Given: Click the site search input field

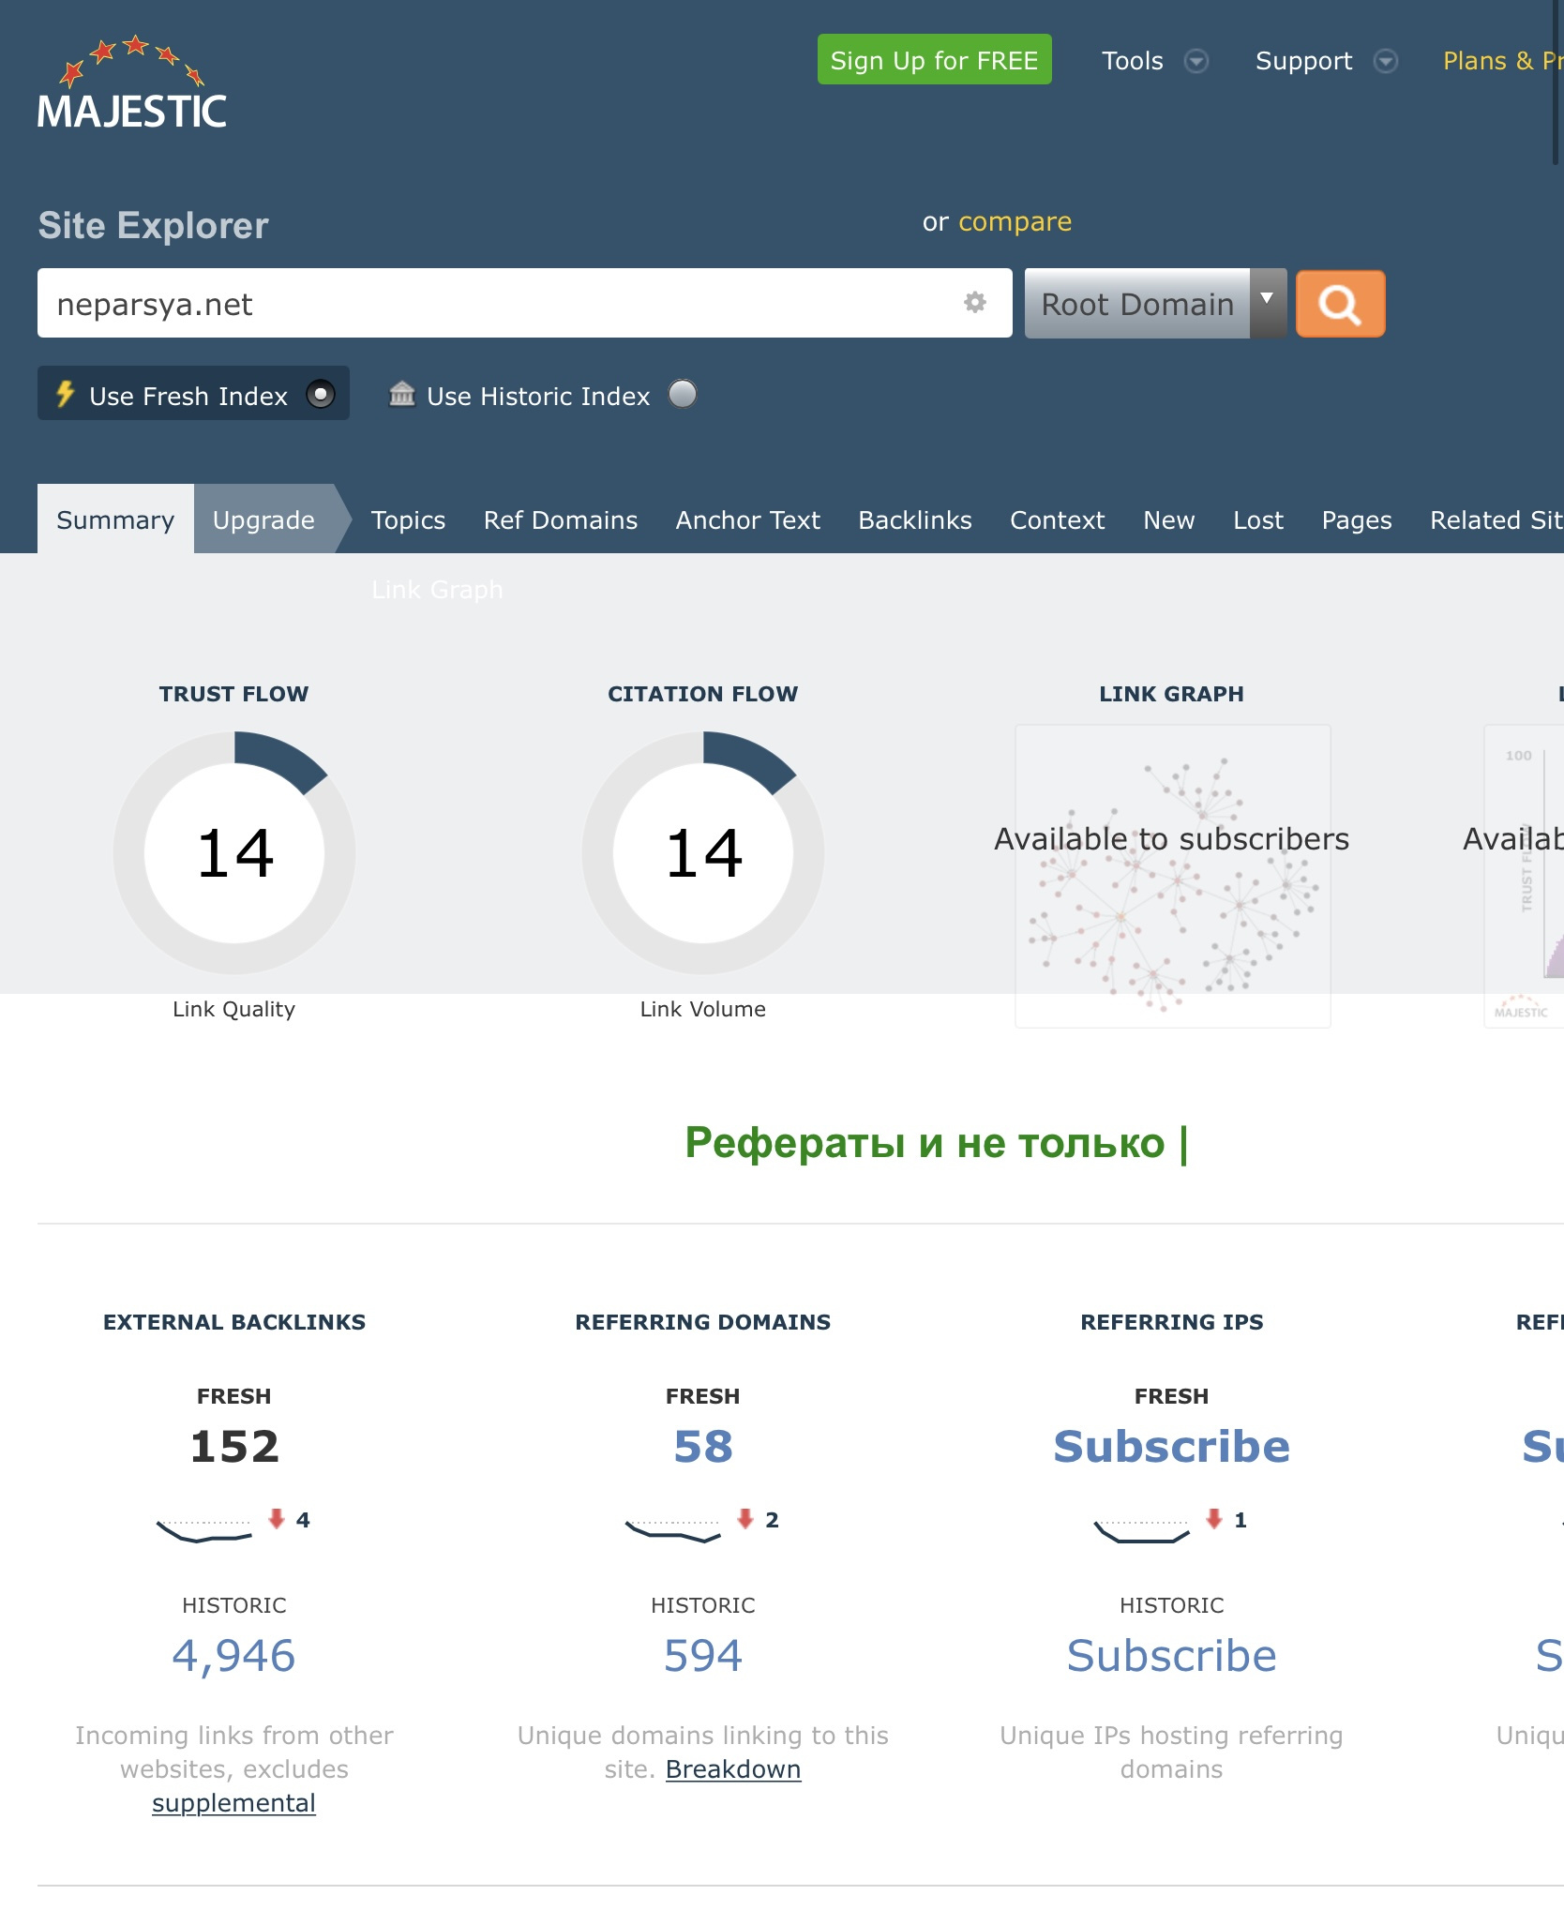Looking at the screenshot, I should 525,304.
